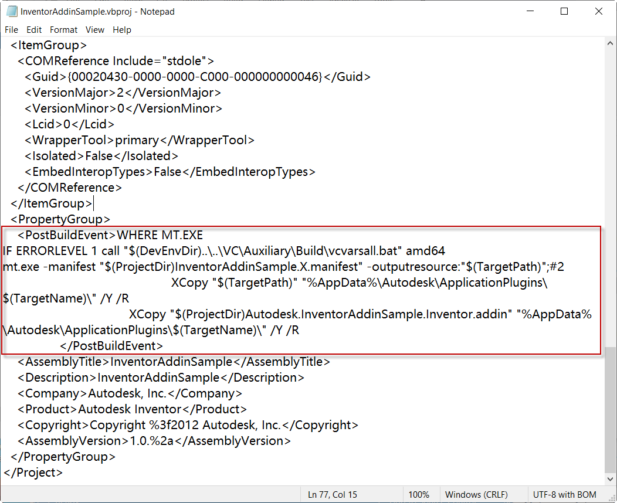617x503 pixels.
Task: Click the 'IF ERRORLEVEL 1 call' line
Action: pyautogui.click(x=224, y=251)
